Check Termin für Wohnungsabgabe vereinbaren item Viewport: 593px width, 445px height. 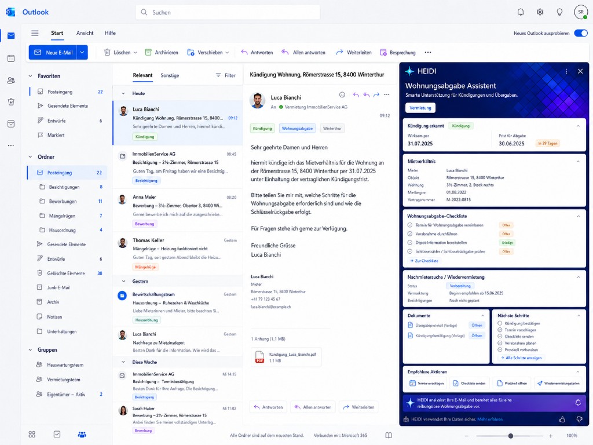[409, 225]
